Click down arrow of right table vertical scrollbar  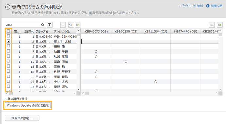[x=220, y=90]
